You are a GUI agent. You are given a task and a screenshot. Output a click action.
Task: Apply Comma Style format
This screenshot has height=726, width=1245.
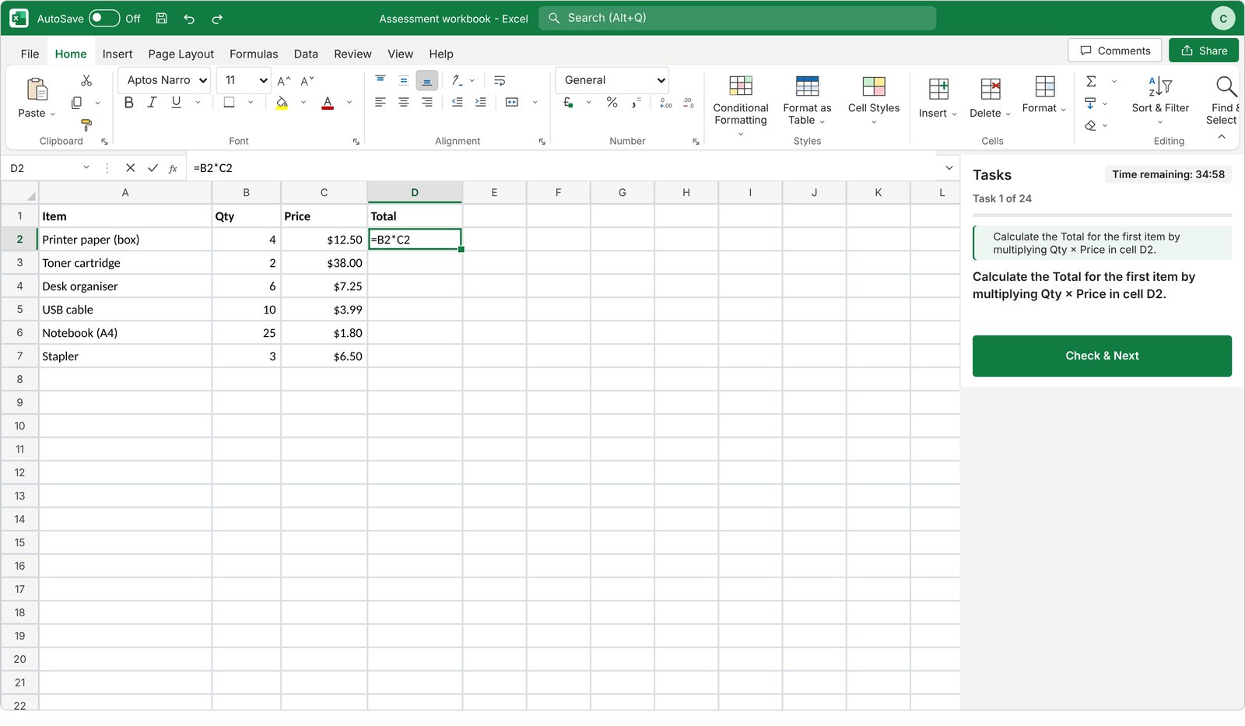coord(636,102)
